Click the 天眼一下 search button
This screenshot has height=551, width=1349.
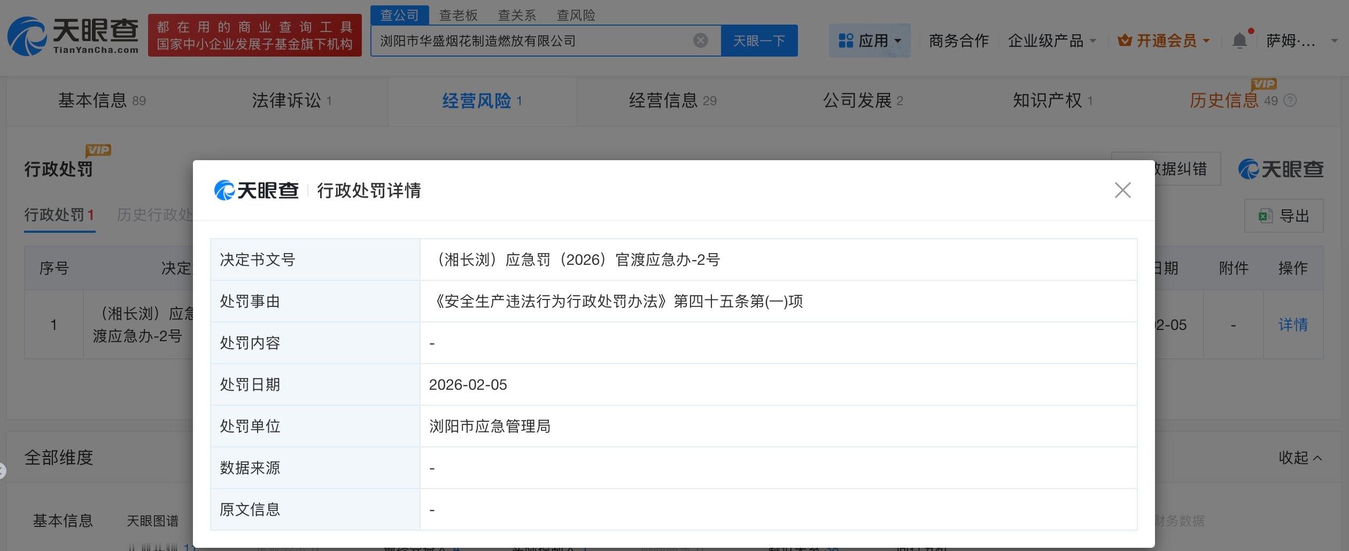pyautogui.click(x=759, y=41)
